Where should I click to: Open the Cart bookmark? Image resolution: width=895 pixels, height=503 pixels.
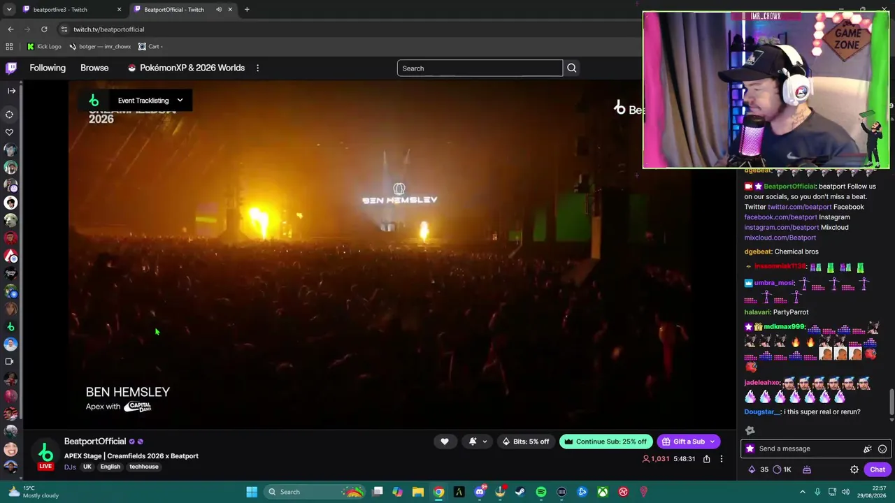click(150, 47)
